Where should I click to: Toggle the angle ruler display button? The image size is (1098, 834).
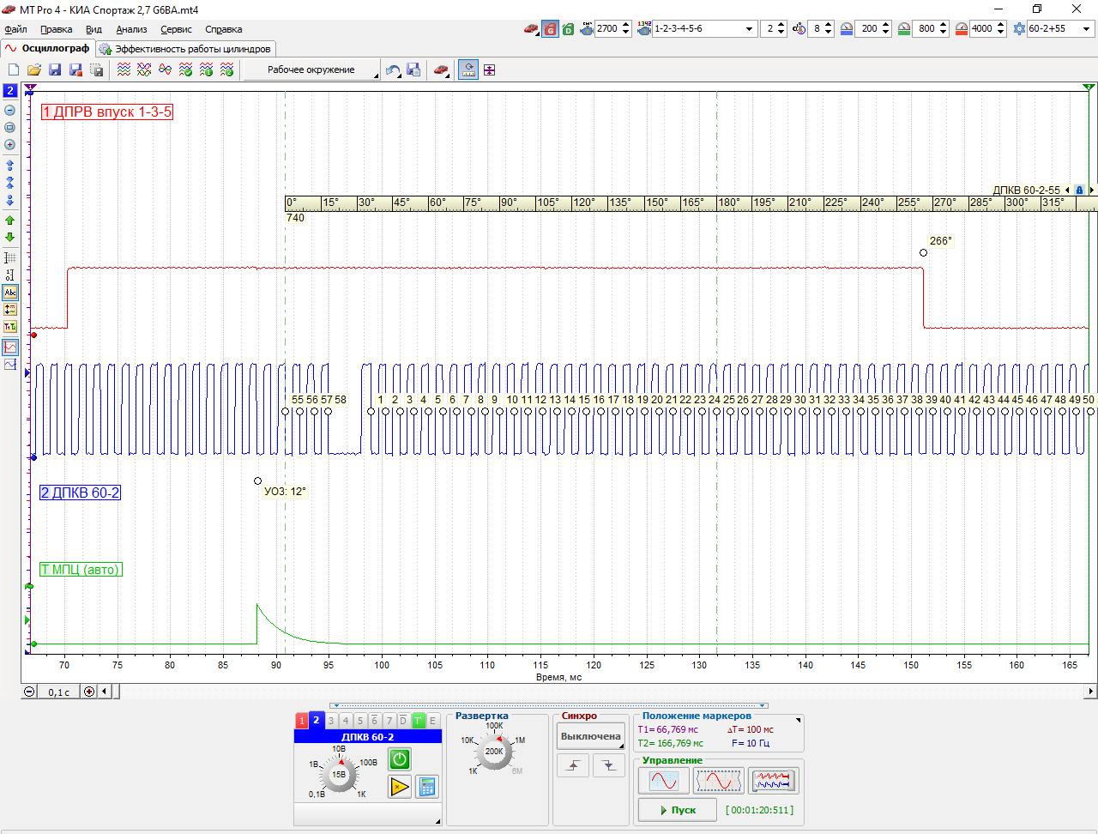point(468,70)
